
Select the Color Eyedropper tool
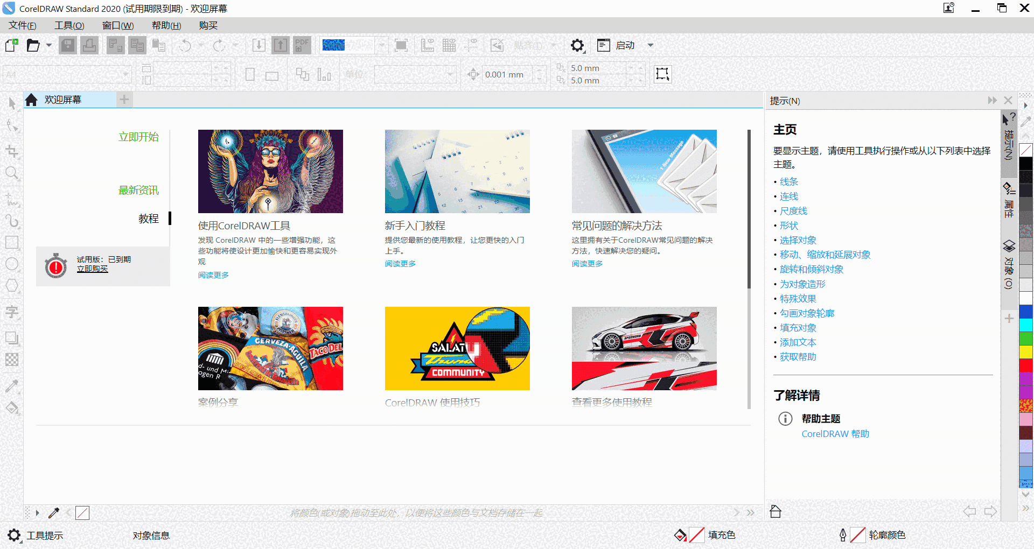click(x=12, y=386)
